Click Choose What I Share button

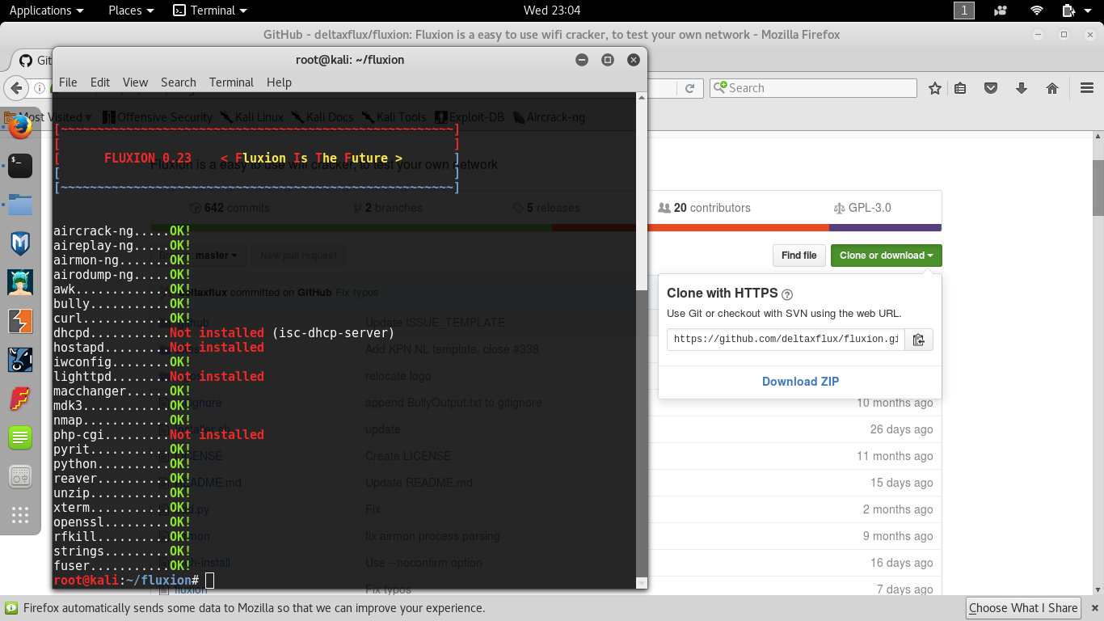[x=1023, y=608]
